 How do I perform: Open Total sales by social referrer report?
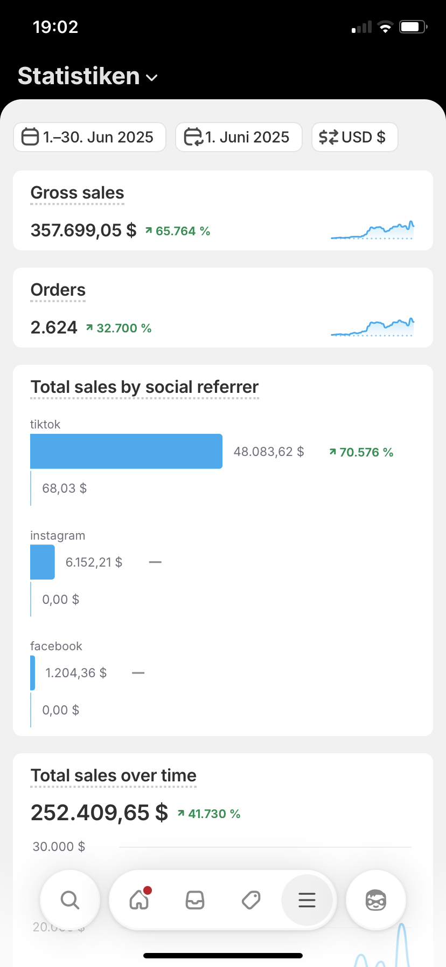click(144, 387)
